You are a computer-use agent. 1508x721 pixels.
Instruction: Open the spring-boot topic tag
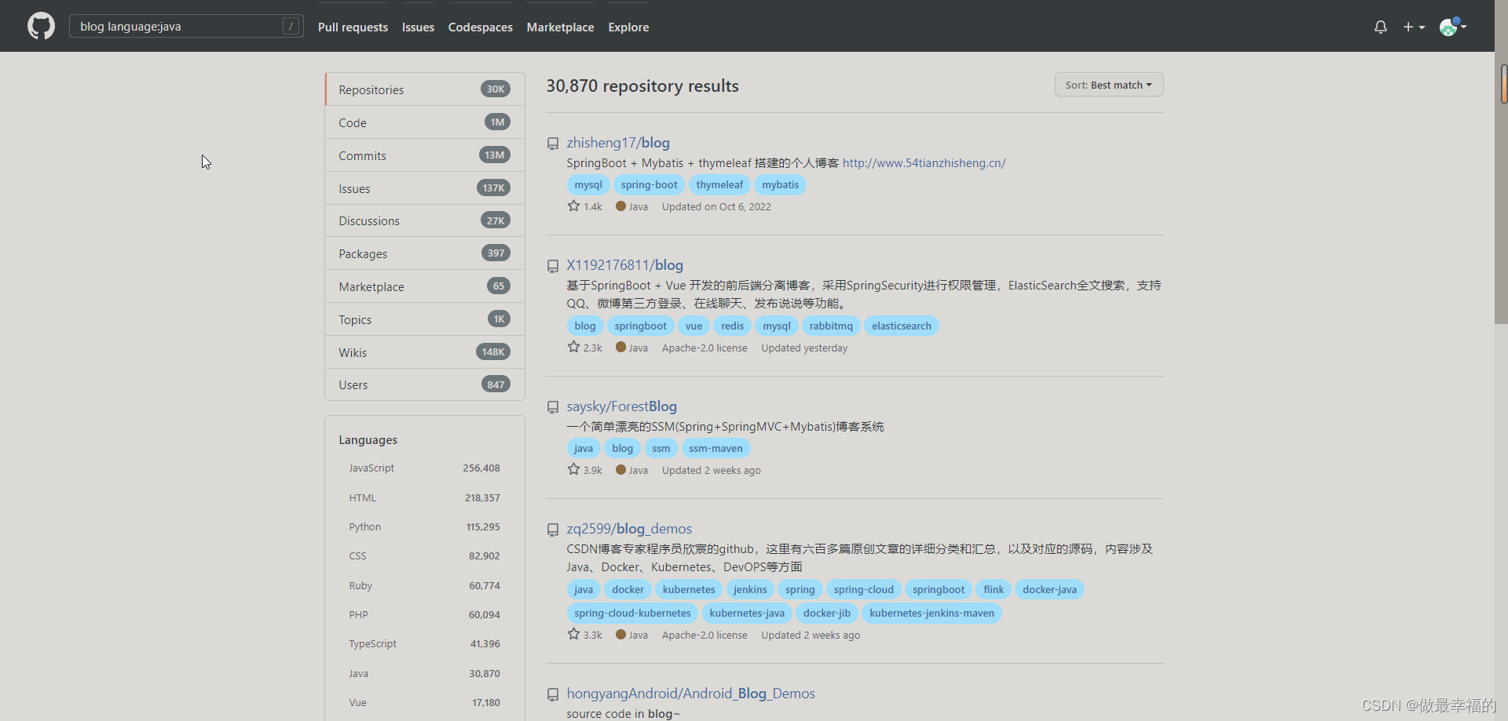pyautogui.click(x=649, y=185)
